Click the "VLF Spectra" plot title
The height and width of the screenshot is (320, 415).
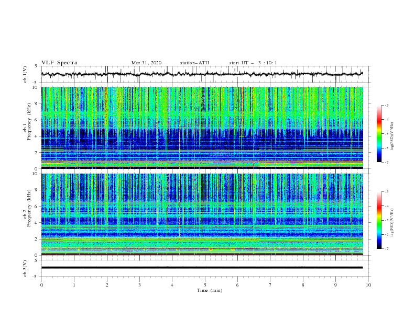[59, 63]
